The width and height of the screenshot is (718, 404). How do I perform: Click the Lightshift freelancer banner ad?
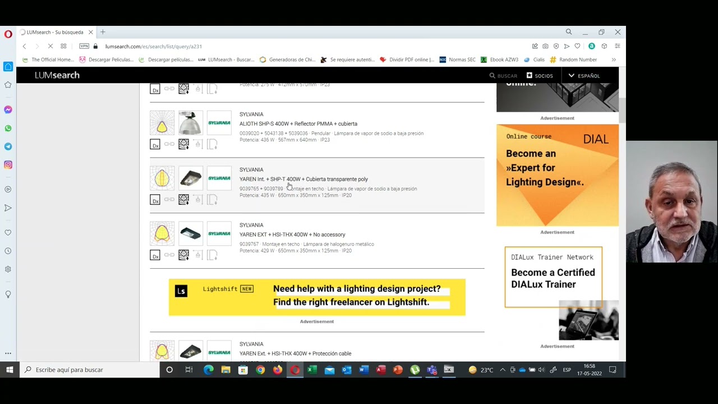(x=317, y=297)
